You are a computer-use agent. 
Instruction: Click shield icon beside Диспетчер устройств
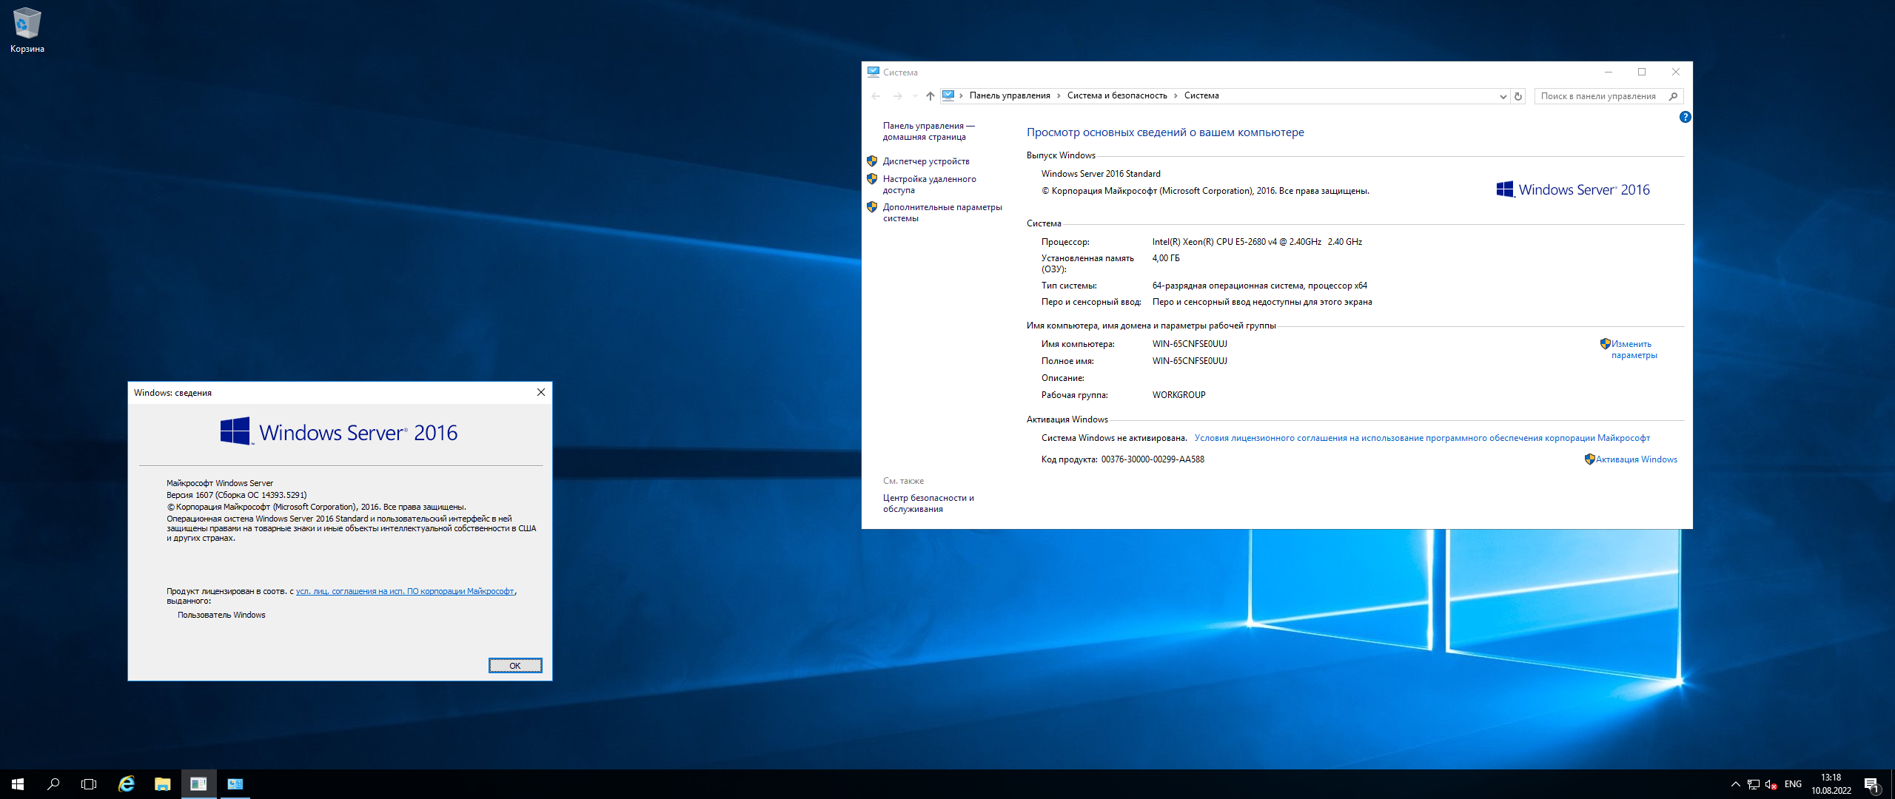[872, 161]
